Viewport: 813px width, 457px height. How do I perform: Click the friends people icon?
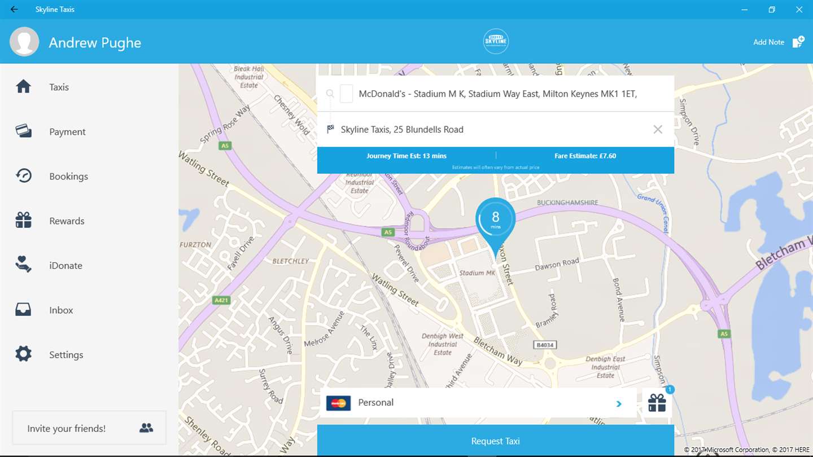coord(146,428)
